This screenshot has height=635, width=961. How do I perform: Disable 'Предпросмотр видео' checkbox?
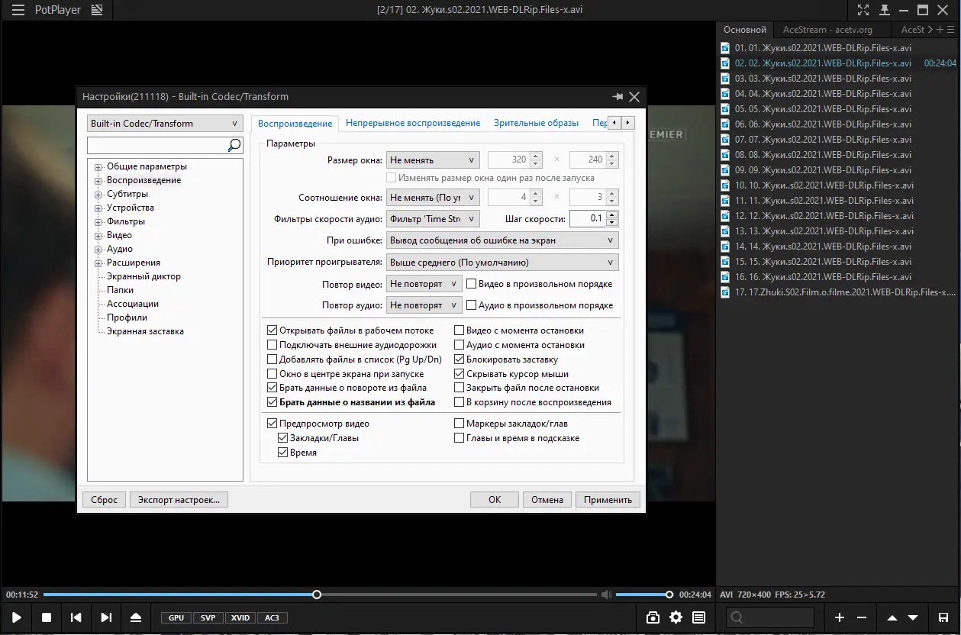[x=272, y=424]
